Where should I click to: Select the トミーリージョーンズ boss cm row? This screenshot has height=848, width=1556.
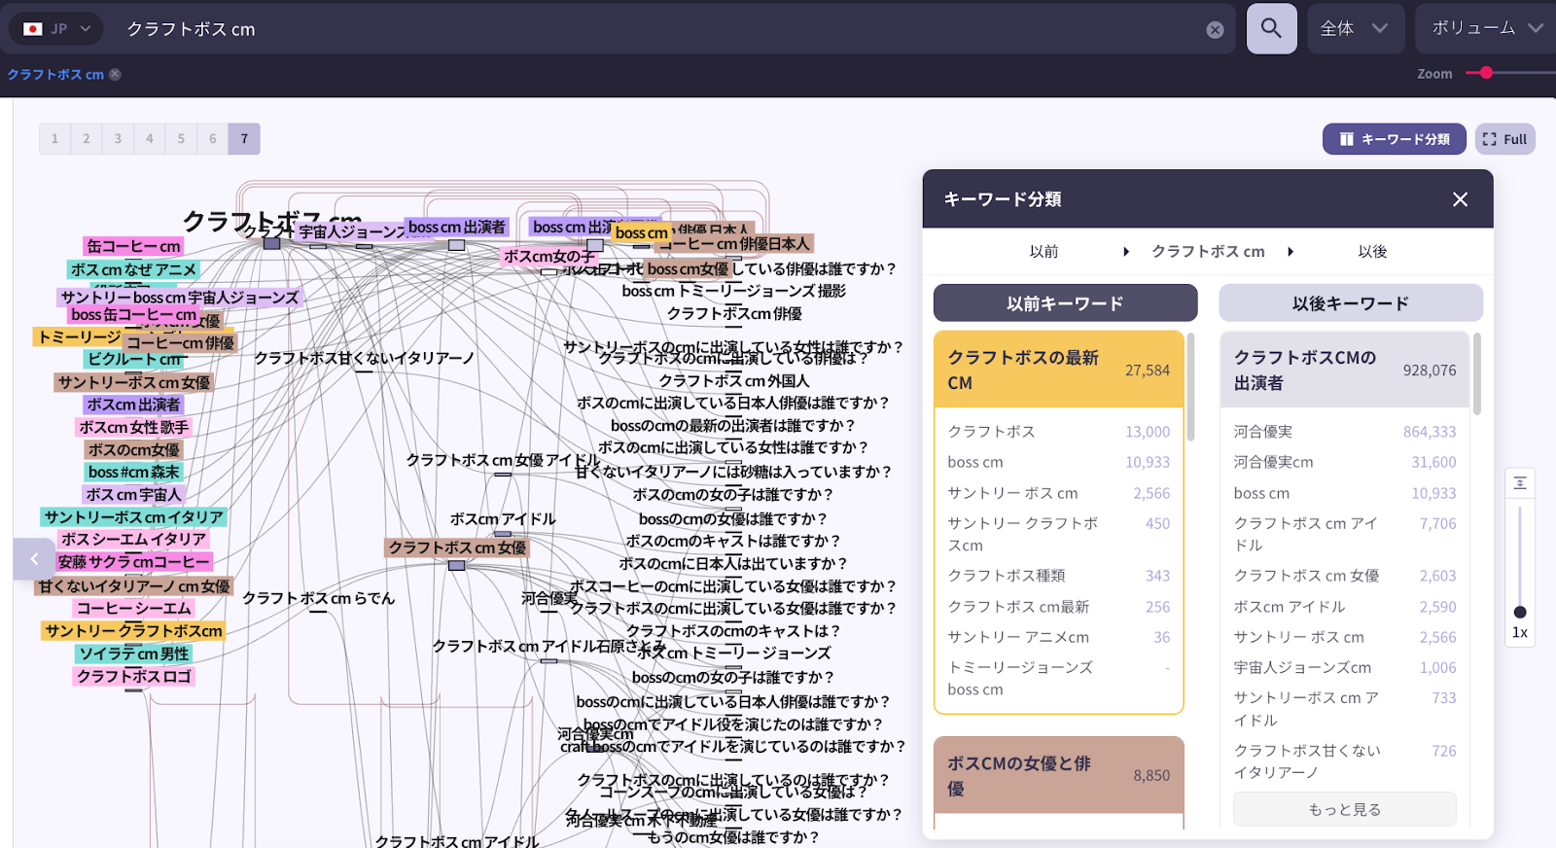pos(1059,679)
